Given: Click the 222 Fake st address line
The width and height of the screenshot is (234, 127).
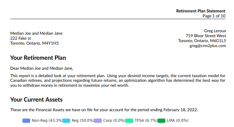Looking at the screenshot, I should click(21, 38).
